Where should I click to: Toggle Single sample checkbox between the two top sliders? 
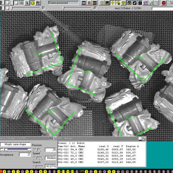(44, 8)
